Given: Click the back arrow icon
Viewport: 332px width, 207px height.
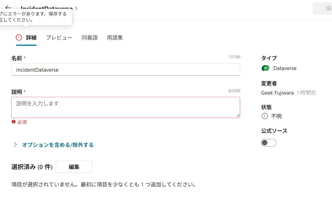Looking at the screenshot, I should (x=8, y=7).
